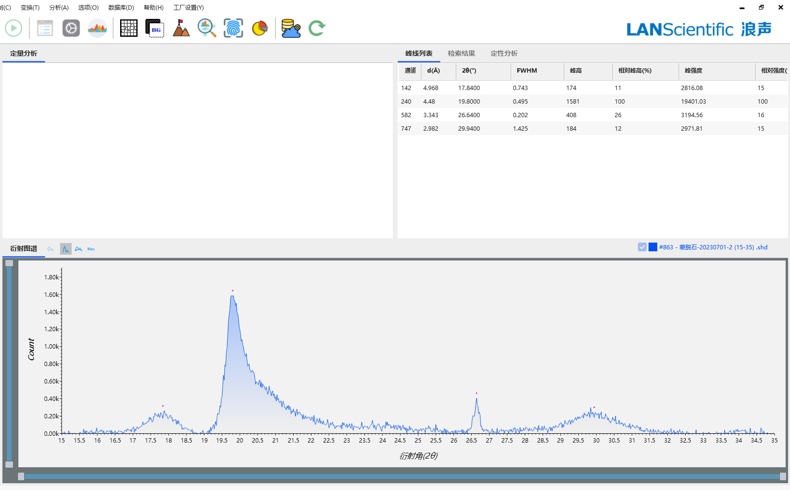The width and height of the screenshot is (790, 490).
Task: Open the gear settings icon in toolbar
Action: click(71, 29)
